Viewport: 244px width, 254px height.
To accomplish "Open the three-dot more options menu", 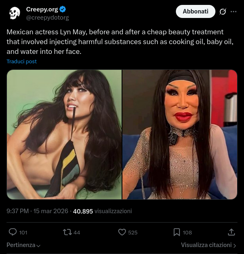I will click(233, 11).
